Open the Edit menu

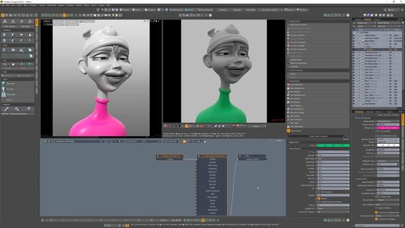[8, 5]
